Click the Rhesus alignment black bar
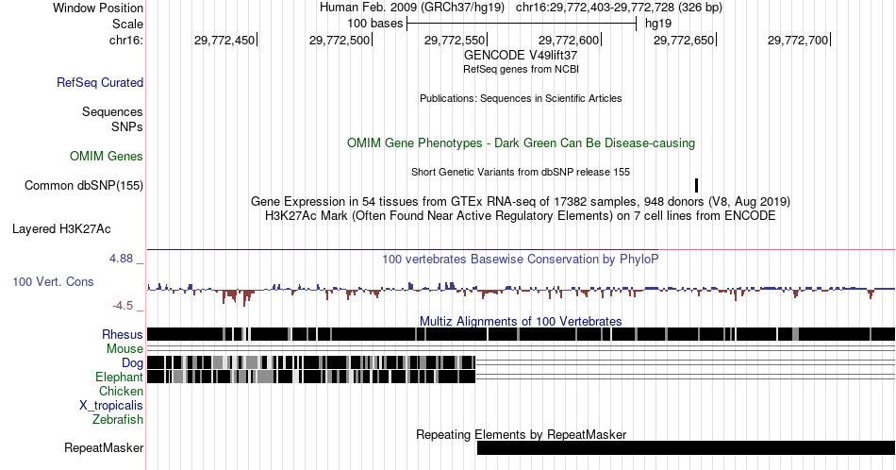896x470 pixels. [521, 334]
